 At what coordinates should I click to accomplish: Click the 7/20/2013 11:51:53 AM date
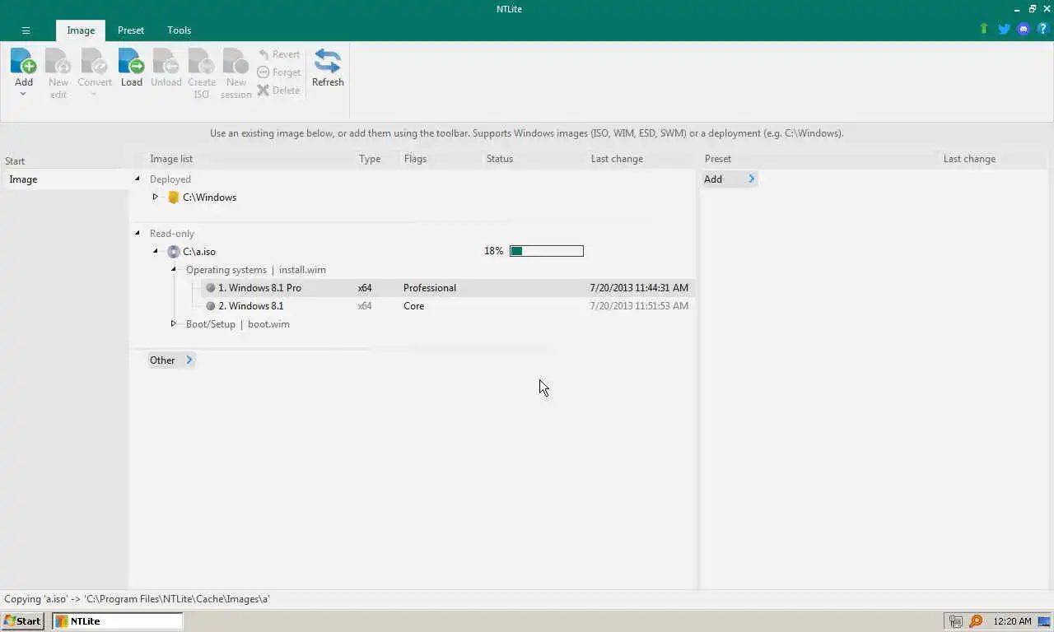(x=639, y=306)
